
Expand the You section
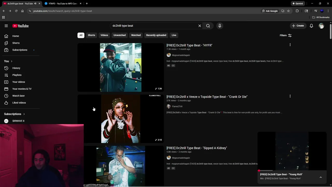8,61
